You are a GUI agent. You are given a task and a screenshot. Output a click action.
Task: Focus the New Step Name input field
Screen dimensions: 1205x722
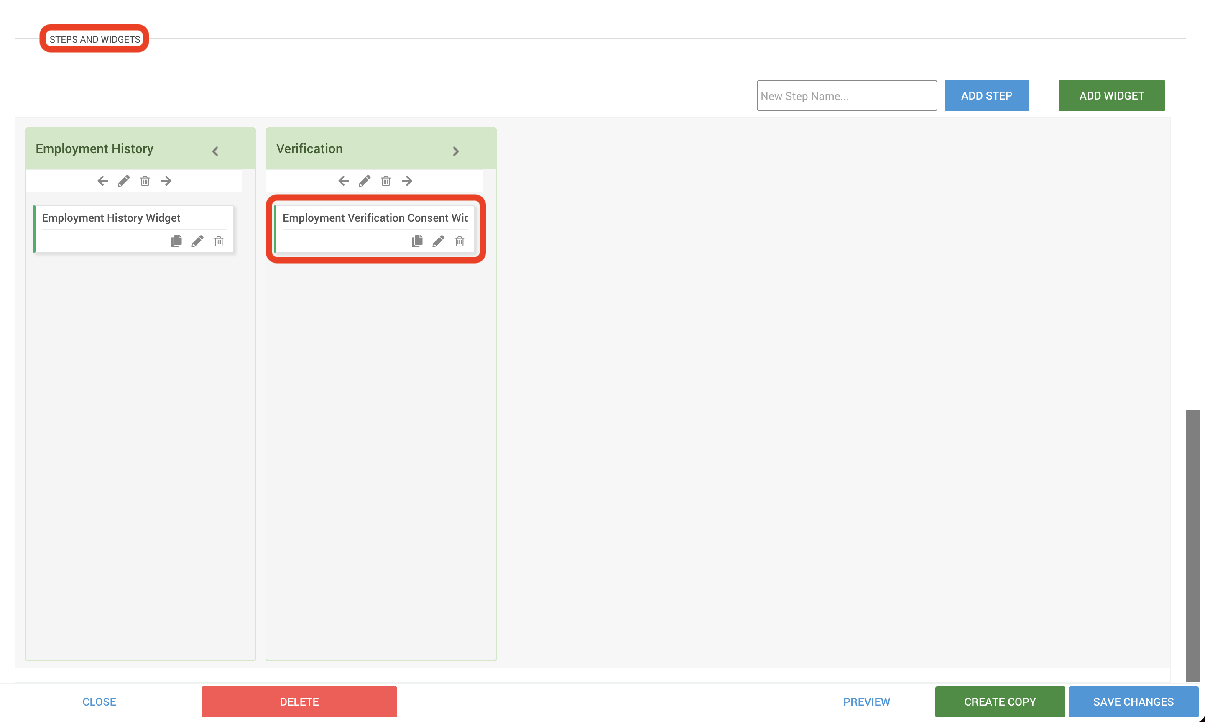coord(847,95)
